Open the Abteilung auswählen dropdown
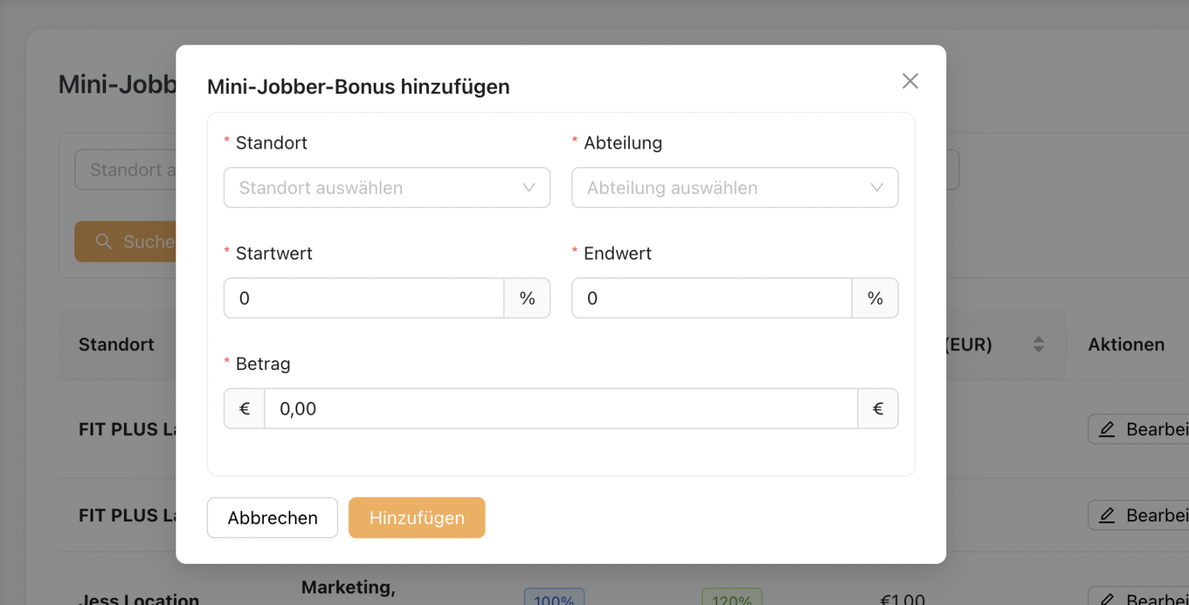 (x=735, y=188)
